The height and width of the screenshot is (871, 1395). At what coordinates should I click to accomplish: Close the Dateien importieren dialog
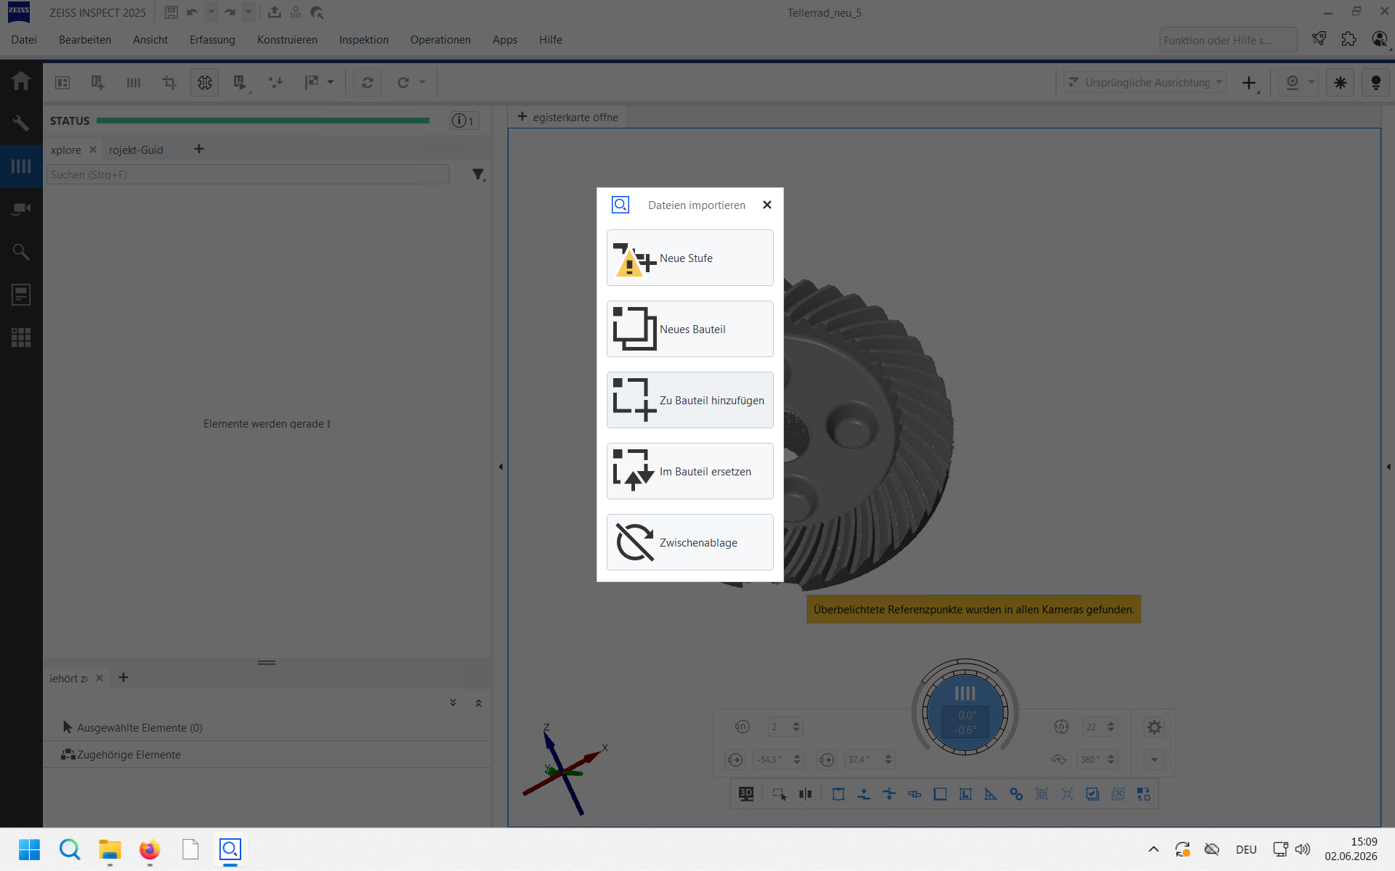point(767,205)
